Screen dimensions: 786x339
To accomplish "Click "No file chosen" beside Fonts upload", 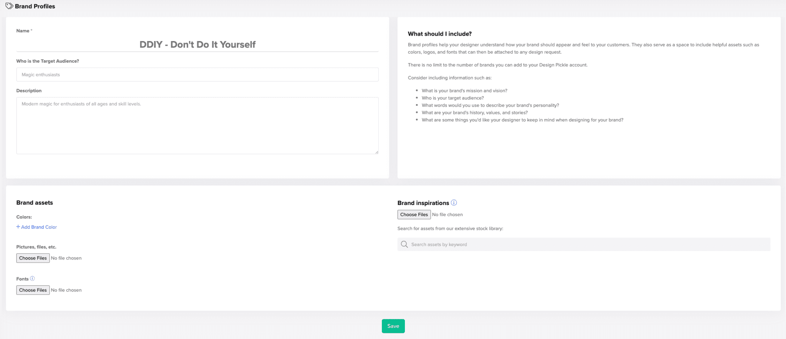I will point(66,290).
